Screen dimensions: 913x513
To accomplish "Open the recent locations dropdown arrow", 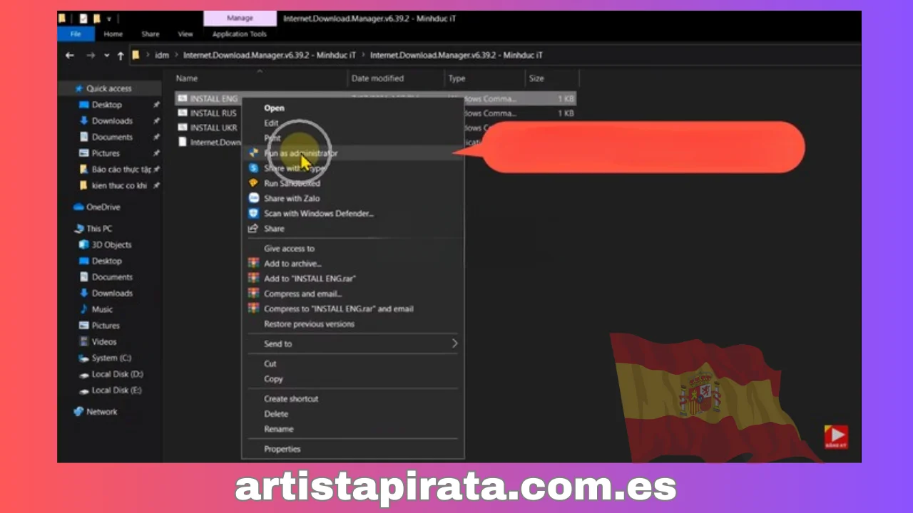I will [x=106, y=56].
